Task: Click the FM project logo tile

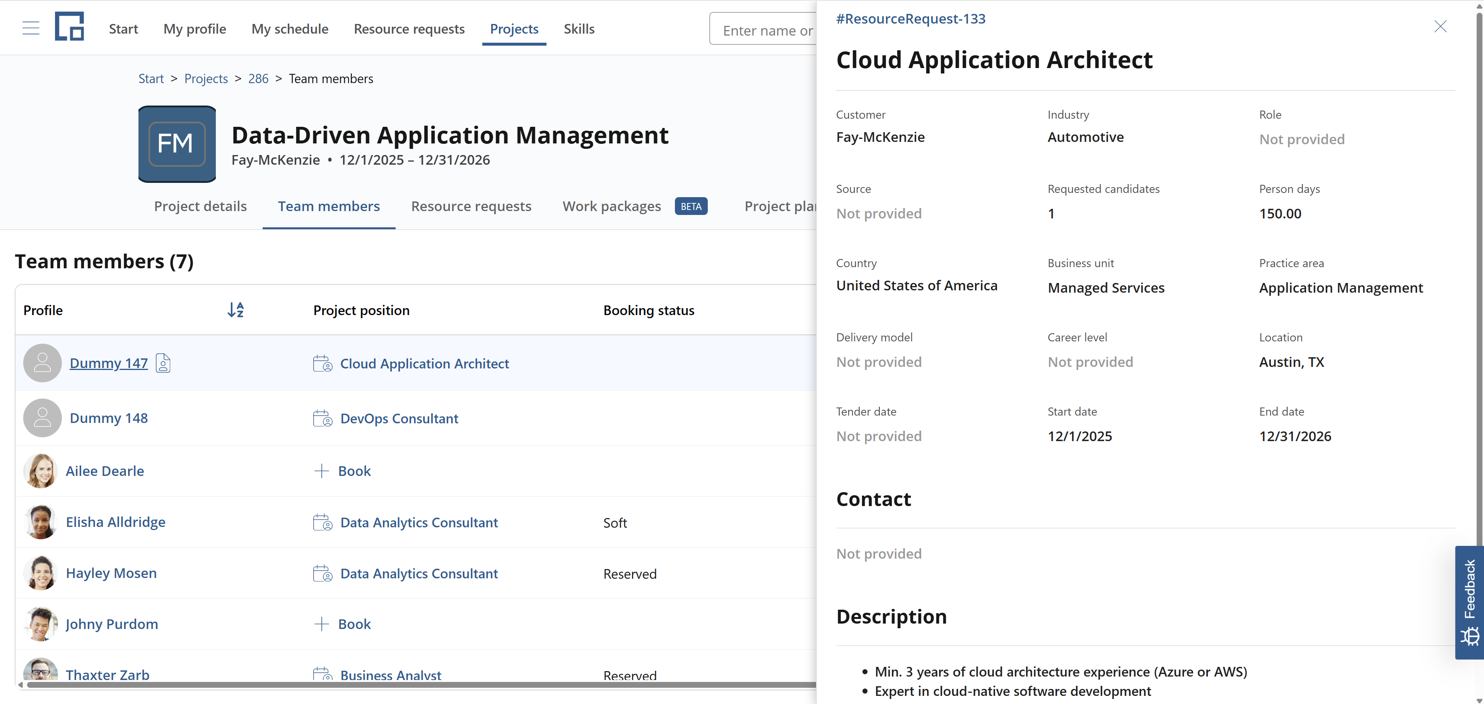Action: [x=177, y=144]
